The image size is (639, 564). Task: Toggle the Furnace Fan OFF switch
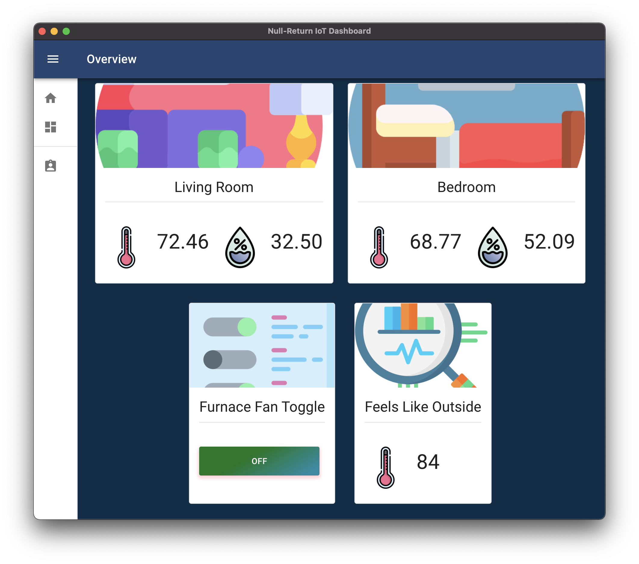[259, 461]
